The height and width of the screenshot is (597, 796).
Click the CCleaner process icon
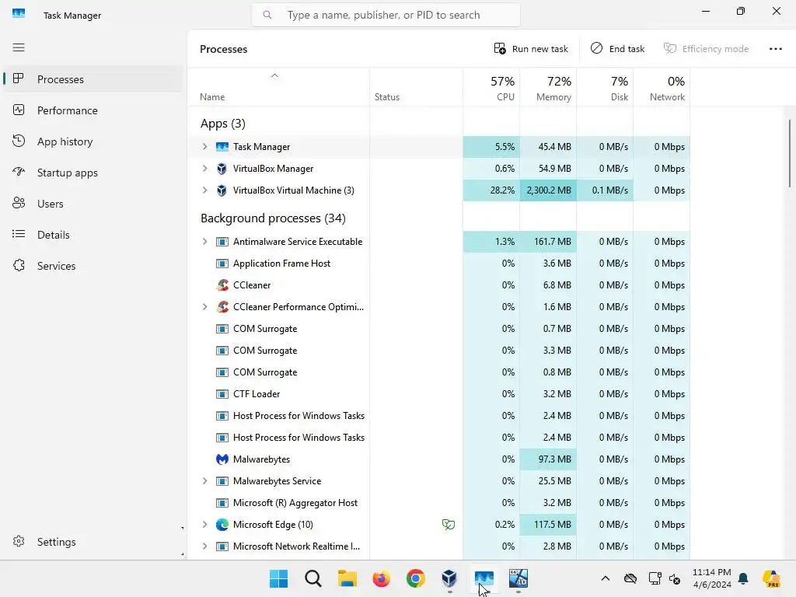222,285
